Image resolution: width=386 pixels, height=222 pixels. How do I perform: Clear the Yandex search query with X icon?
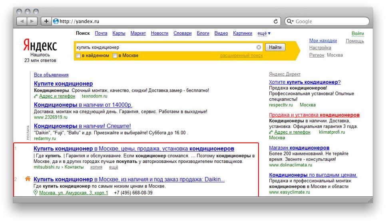pos(259,47)
